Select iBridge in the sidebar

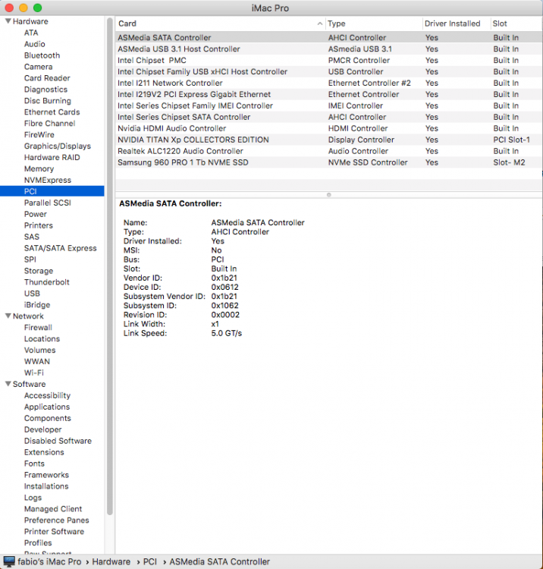point(37,305)
